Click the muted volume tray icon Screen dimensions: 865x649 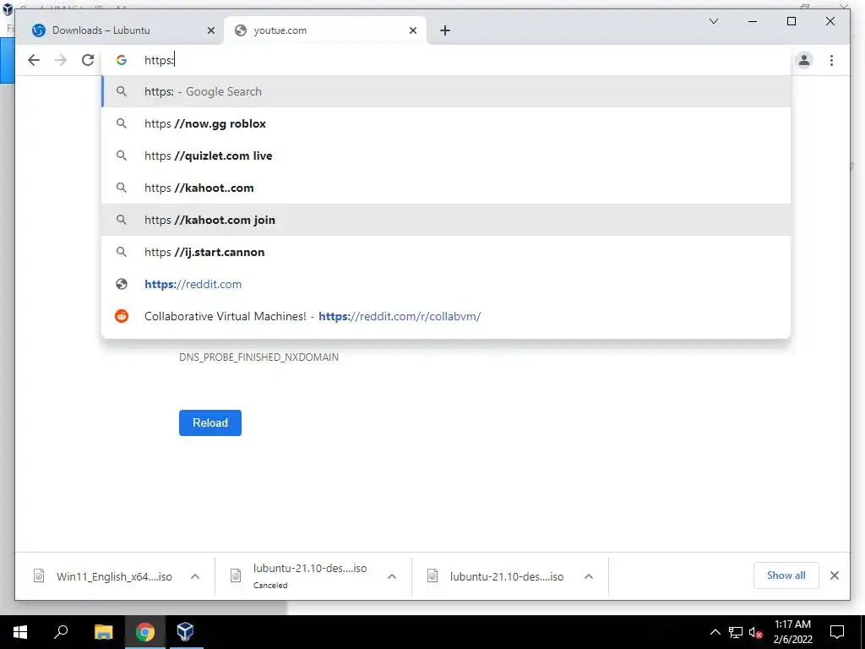pos(756,632)
